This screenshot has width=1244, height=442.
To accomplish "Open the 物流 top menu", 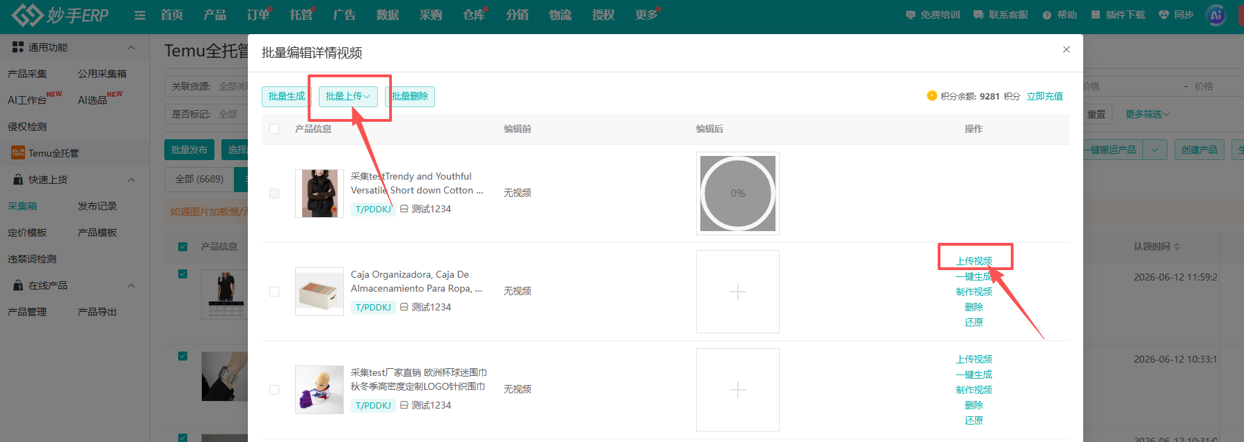I will [x=560, y=15].
